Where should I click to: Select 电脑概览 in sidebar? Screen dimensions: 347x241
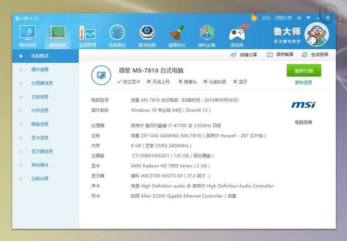point(46,56)
